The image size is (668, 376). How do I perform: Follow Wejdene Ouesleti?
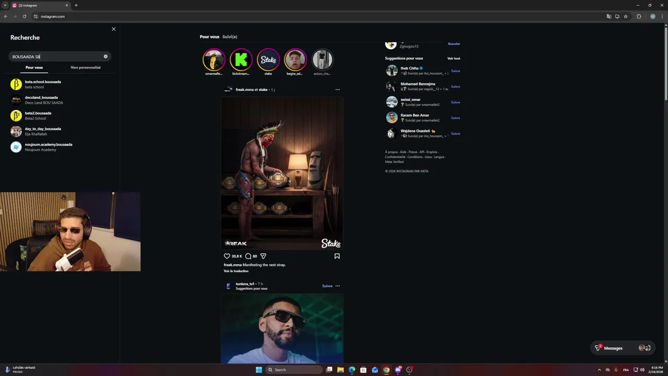[456, 134]
